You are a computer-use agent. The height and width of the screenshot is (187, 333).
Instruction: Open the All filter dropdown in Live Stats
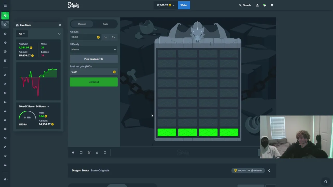tap(22, 34)
